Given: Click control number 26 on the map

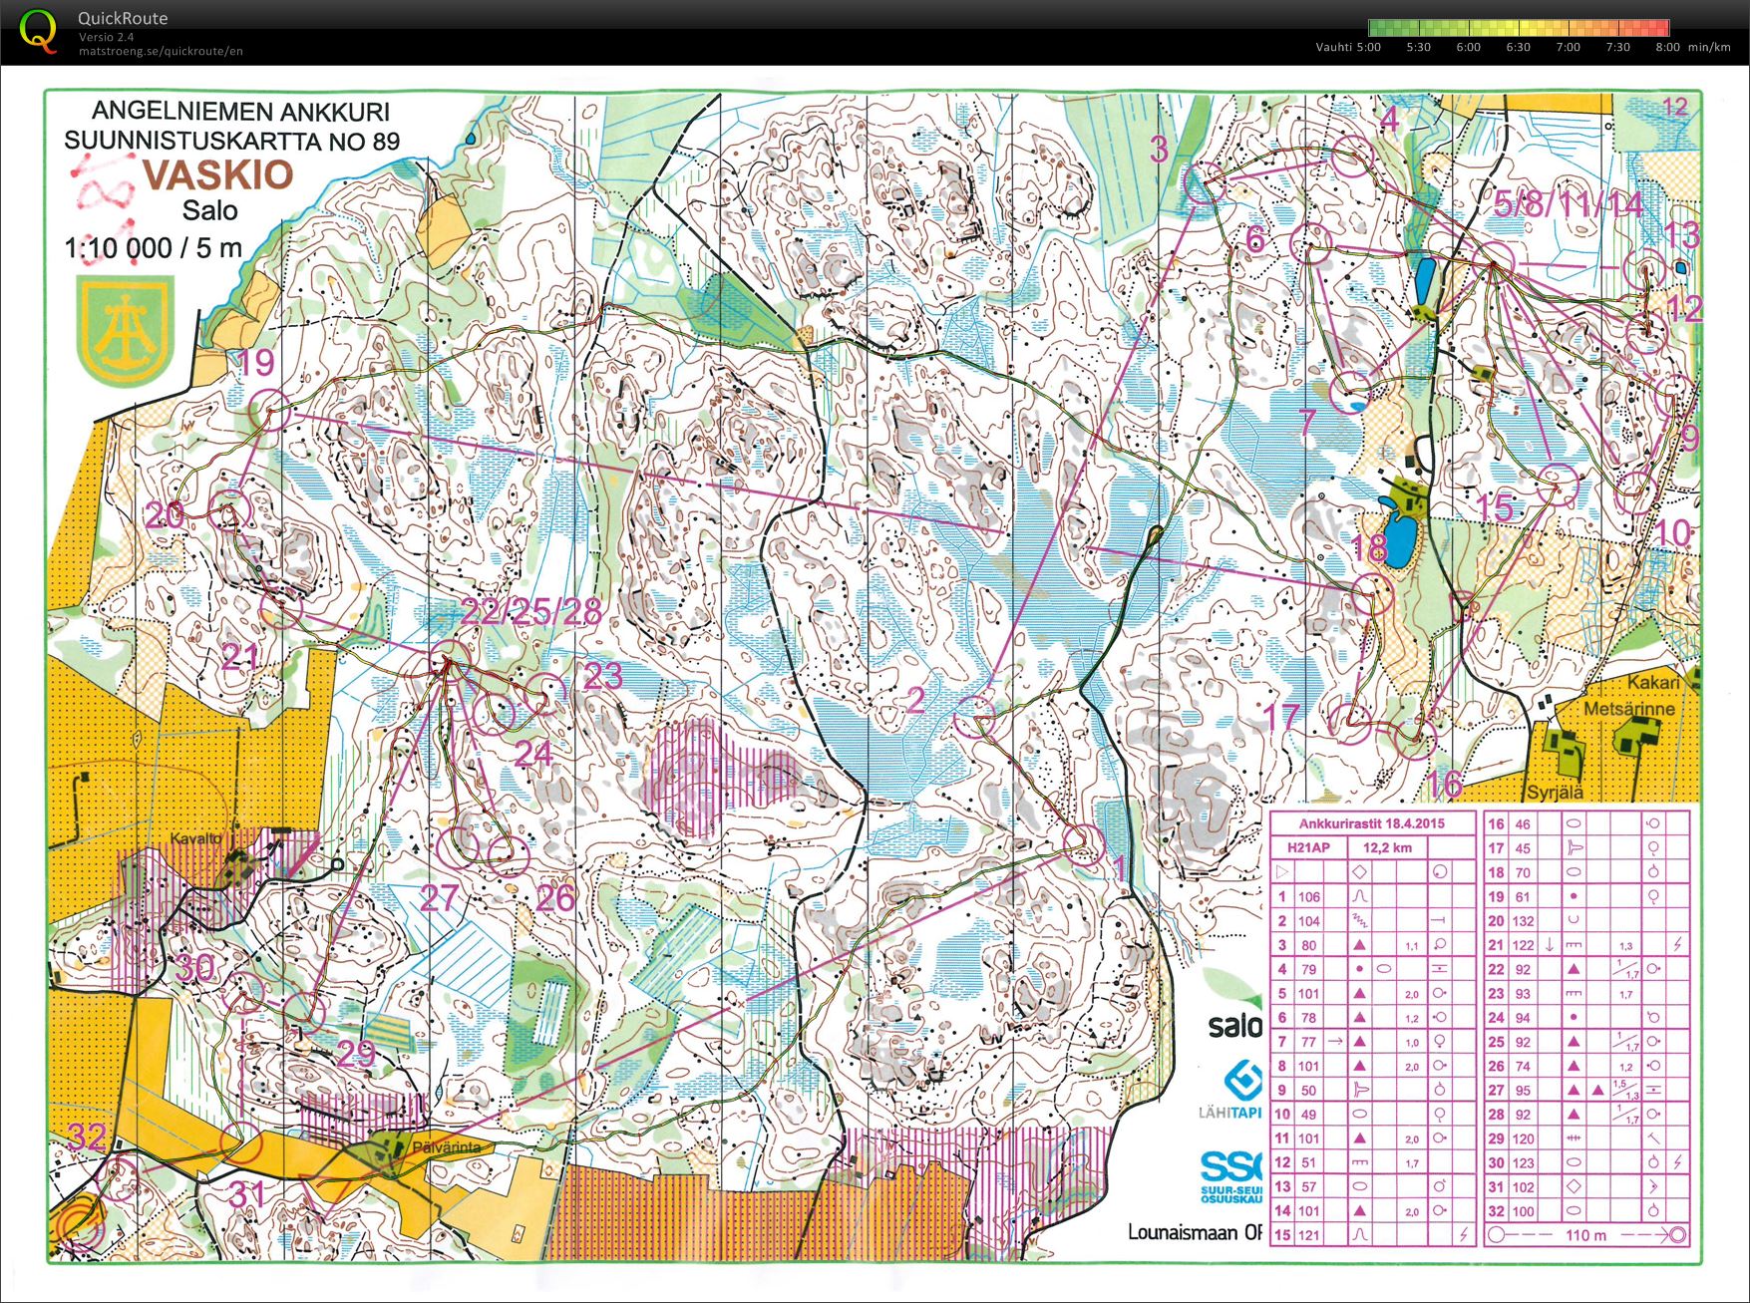Looking at the screenshot, I should coord(555,897).
